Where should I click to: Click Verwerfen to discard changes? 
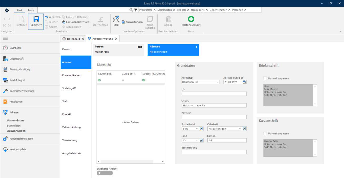pos(53,17)
